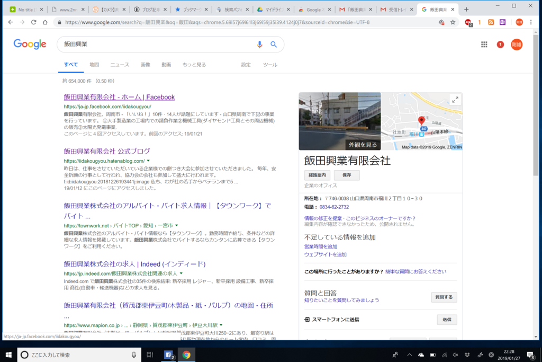The image size is (542, 362).
Task: Click the orange RSS extension icon
Action: click(x=491, y=22)
